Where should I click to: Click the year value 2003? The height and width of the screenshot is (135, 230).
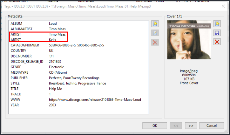(52, 105)
